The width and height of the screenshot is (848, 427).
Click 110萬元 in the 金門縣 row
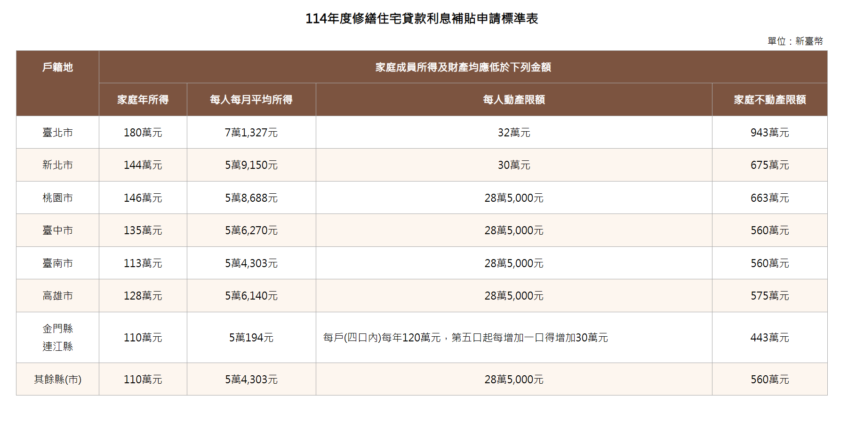coord(143,338)
